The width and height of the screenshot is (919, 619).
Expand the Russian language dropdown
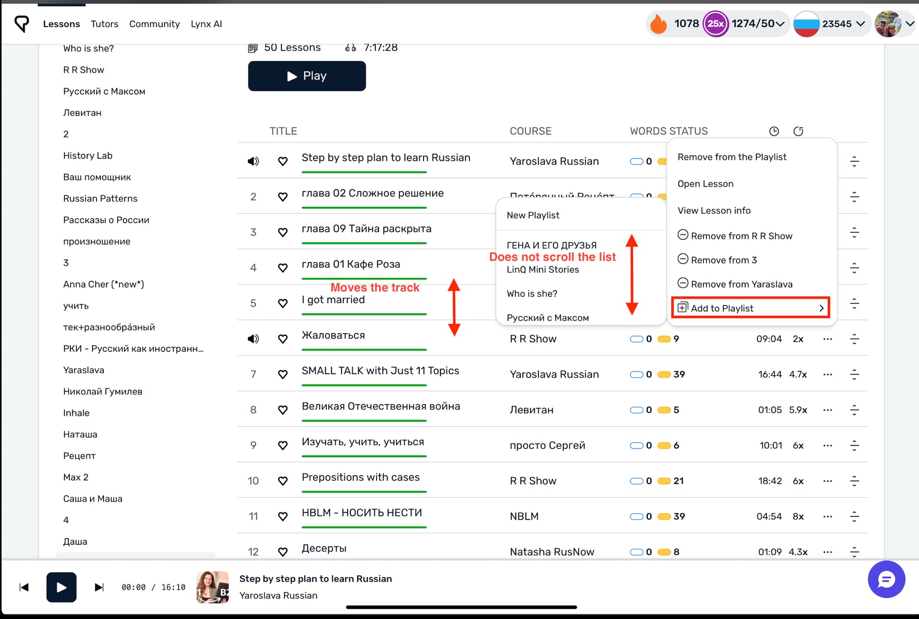860,23
